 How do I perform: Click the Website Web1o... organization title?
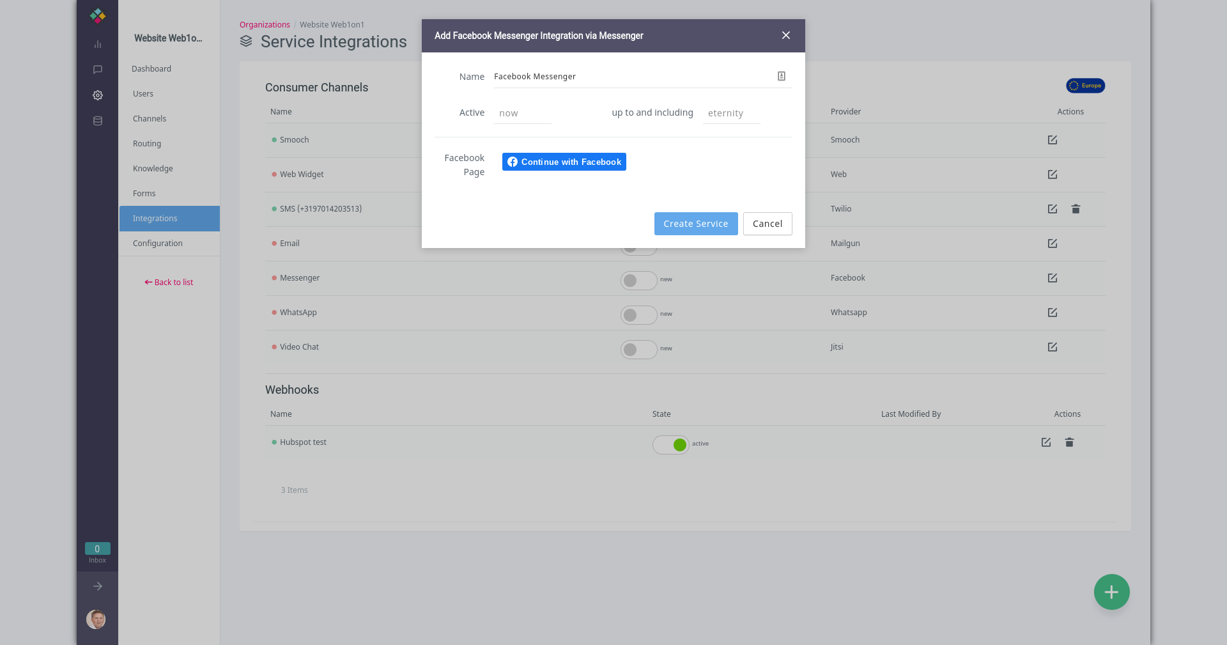[x=168, y=38]
